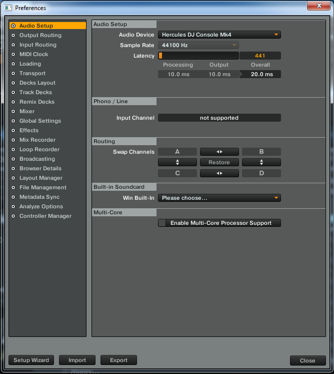The image size is (334, 374).
Task: Launch the Setup Wizard
Action: pyautogui.click(x=31, y=360)
